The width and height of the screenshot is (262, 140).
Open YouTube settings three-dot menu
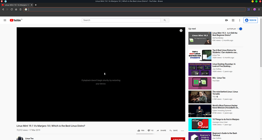pyautogui.click(x=240, y=20)
